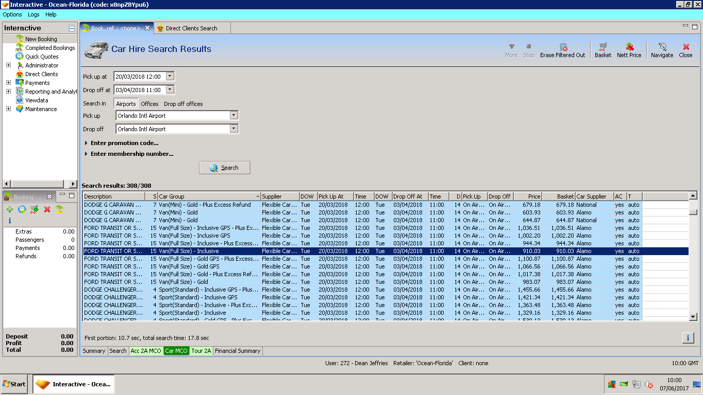The width and height of the screenshot is (703, 395).
Task: Sort results by Price column header
Action: click(x=527, y=196)
